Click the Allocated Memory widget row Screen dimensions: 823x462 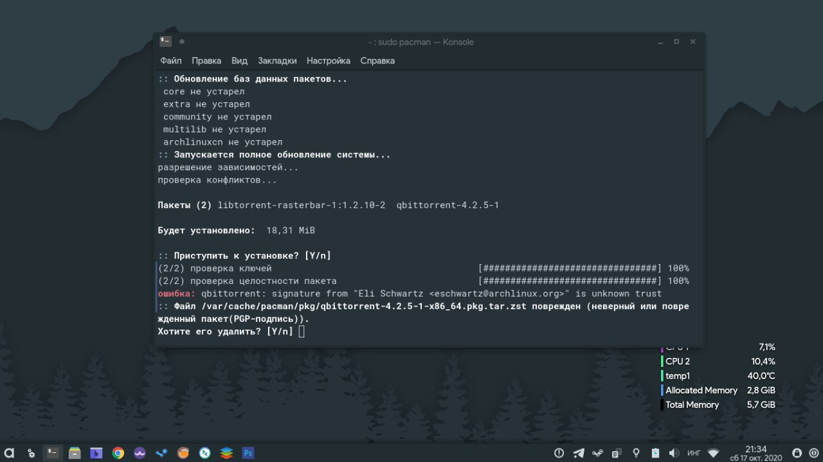718,390
